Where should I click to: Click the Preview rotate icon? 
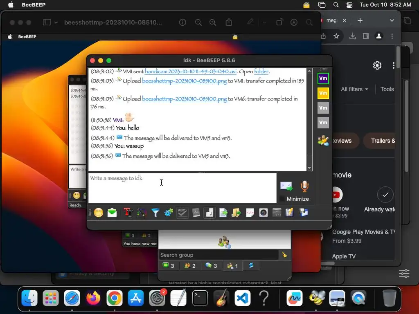[x=279, y=22]
